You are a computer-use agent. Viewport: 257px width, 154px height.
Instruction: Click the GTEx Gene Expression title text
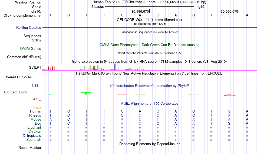coord(149,61)
